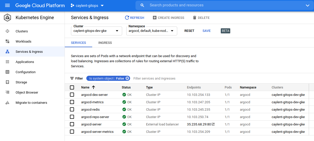Open the caylent-gitops project dropdown
The height and width of the screenshot is (141, 314).
pos(87,5)
